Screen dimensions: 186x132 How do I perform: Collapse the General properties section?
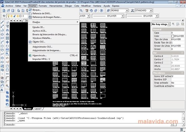182,29
